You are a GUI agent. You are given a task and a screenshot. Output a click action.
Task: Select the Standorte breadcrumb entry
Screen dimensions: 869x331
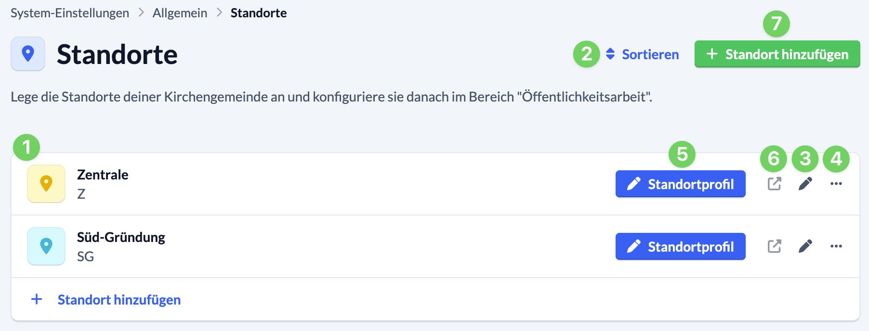[x=258, y=13]
